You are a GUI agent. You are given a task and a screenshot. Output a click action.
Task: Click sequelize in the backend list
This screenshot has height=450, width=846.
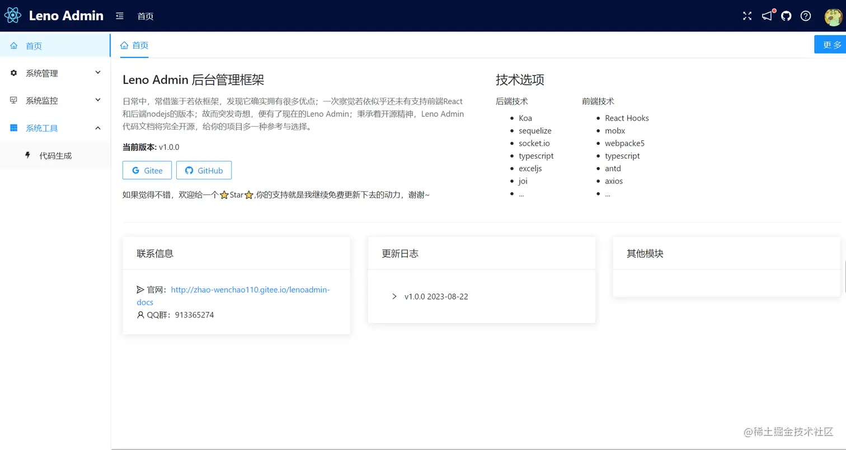[x=535, y=131]
